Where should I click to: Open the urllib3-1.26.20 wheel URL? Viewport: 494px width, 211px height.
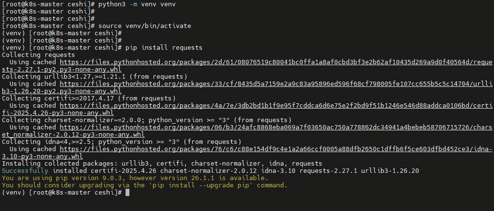tap(276, 84)
